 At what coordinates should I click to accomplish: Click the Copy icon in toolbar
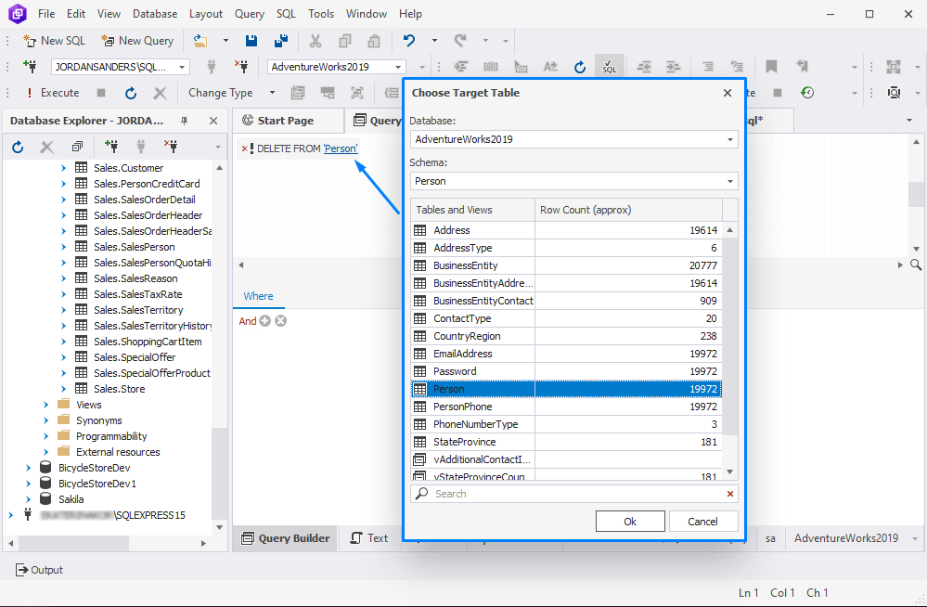point(344,41)
